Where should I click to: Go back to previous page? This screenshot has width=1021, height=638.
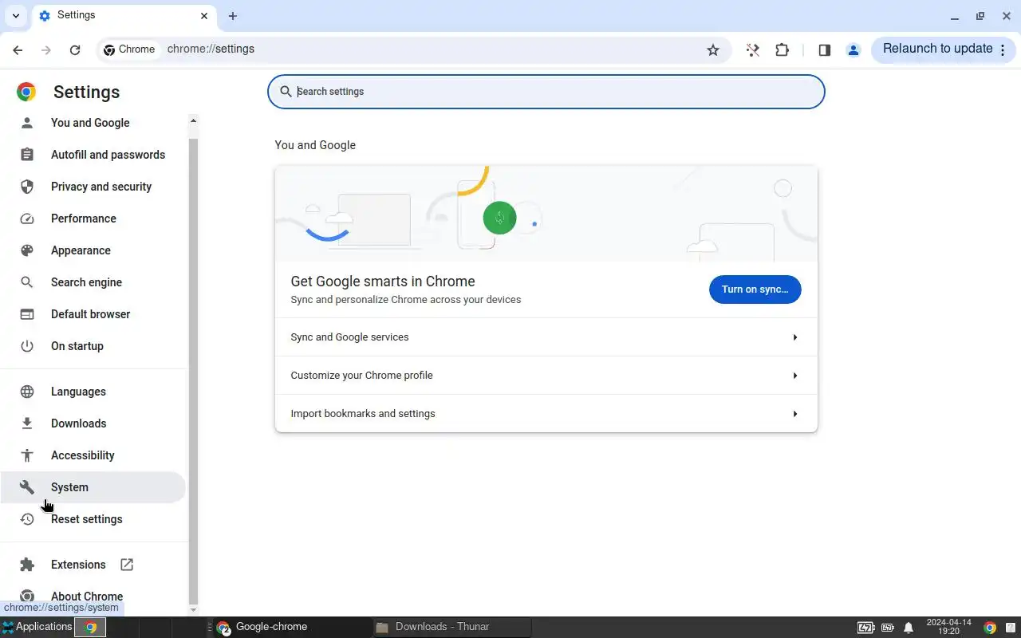tap(18, 50)
